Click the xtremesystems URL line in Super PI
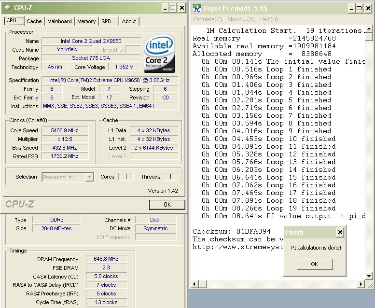The height and width of the screenshot is (308, 375). click(238, 247)
